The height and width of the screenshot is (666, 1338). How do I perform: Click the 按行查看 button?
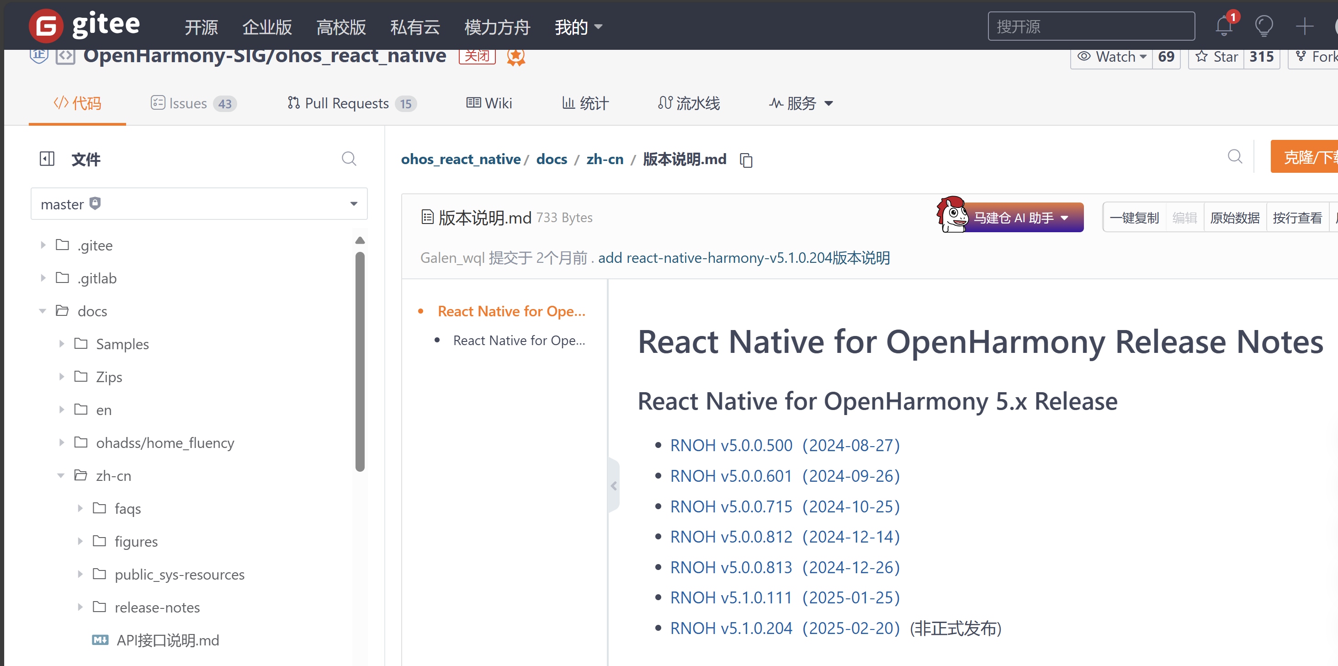(x=1297, y=218)
